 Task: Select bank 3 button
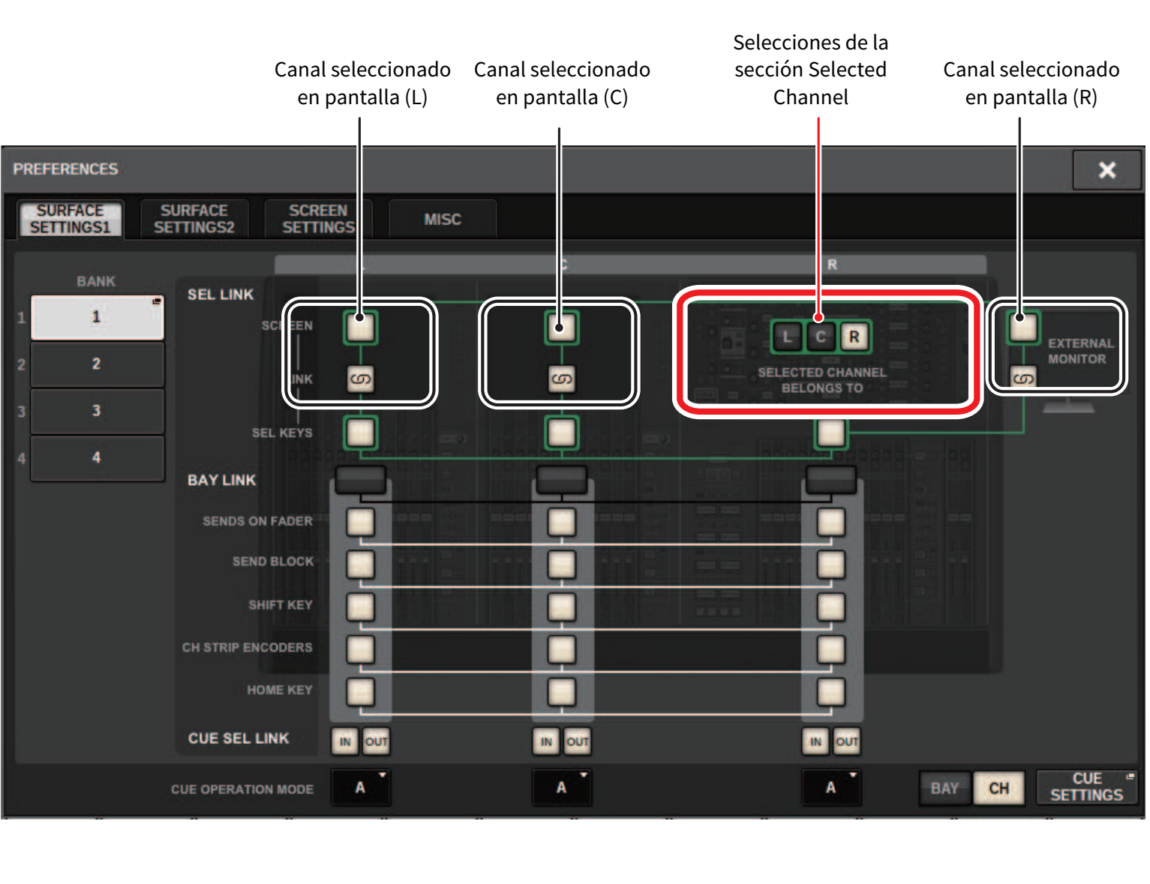(x=97, y=411)
